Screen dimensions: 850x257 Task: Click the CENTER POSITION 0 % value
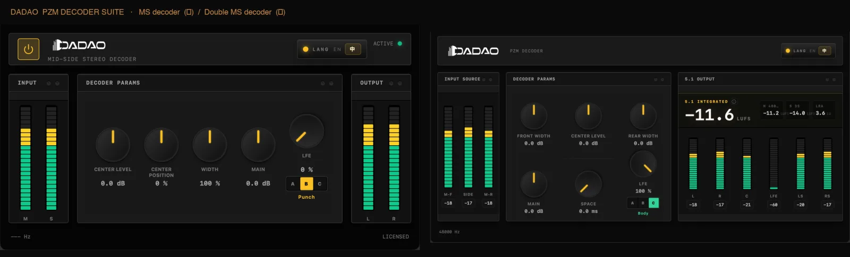[x=161, y=183]
